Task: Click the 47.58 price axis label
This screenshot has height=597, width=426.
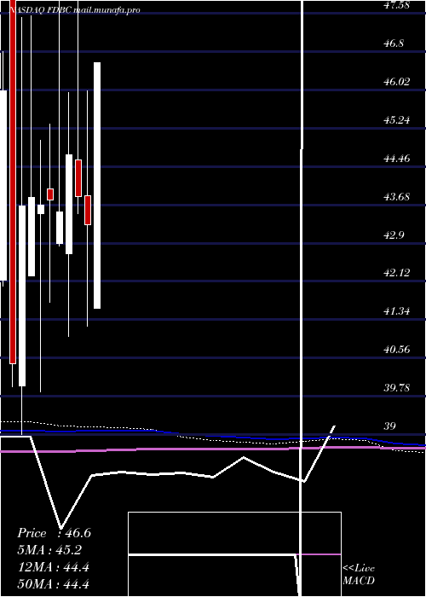Action: point(397,5)
